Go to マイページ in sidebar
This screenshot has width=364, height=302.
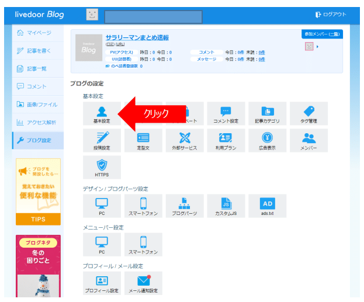(x=38, y=33)
